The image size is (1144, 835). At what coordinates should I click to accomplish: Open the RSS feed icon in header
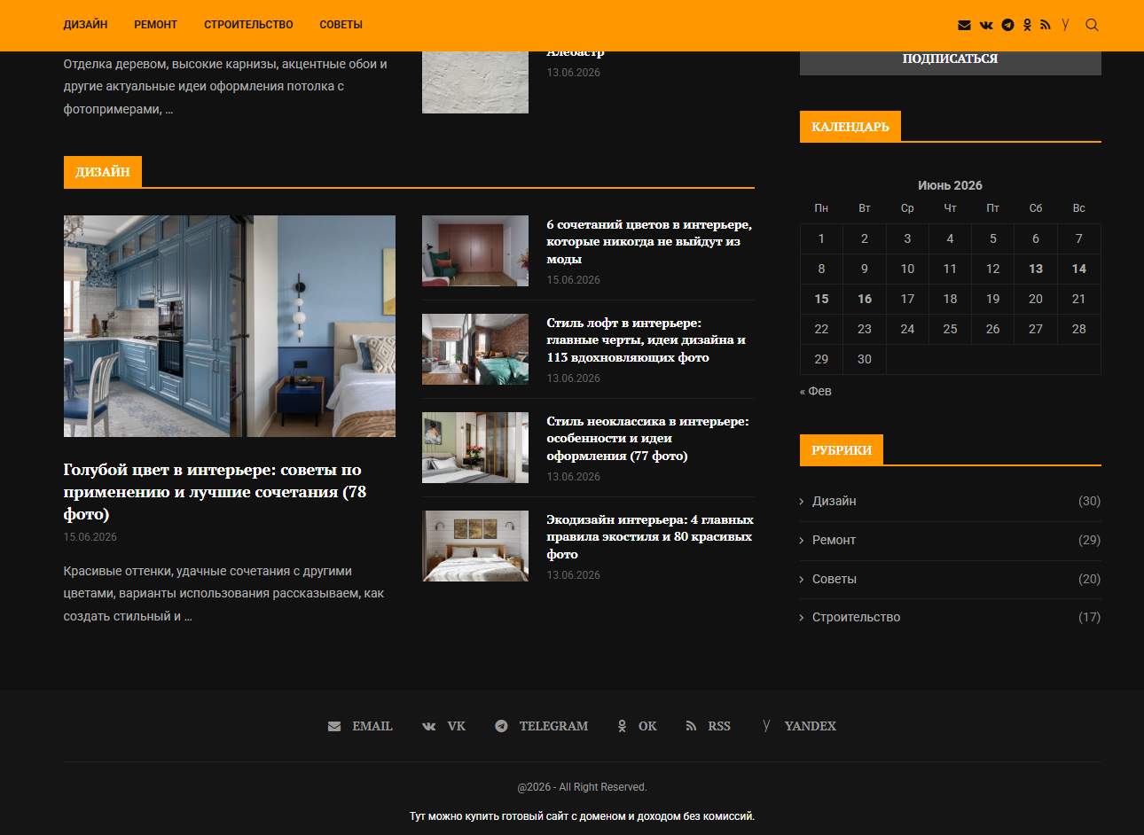click(1046, 25)
